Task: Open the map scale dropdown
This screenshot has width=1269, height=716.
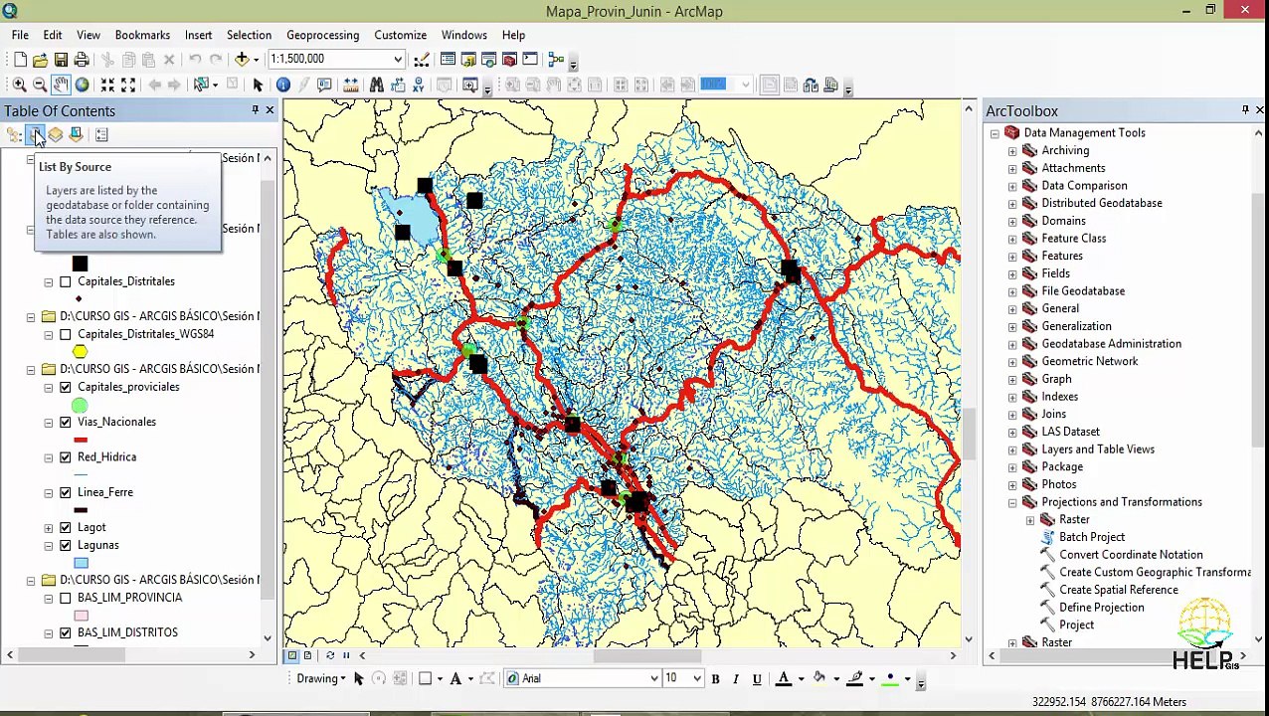Action: coord(398,59)
